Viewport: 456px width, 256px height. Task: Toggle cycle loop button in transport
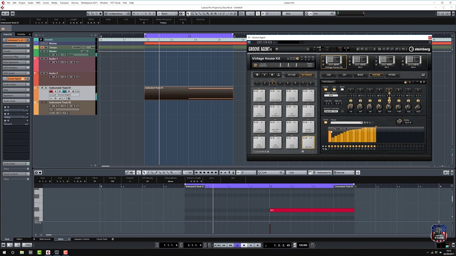pos(237,245)
